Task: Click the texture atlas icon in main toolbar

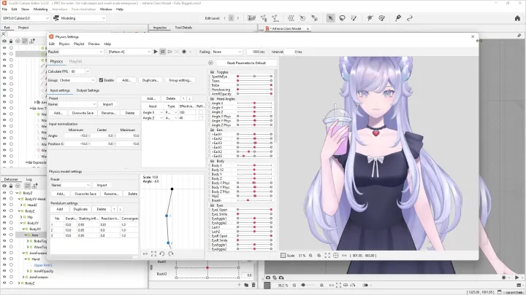Action: tap(251, 18)
